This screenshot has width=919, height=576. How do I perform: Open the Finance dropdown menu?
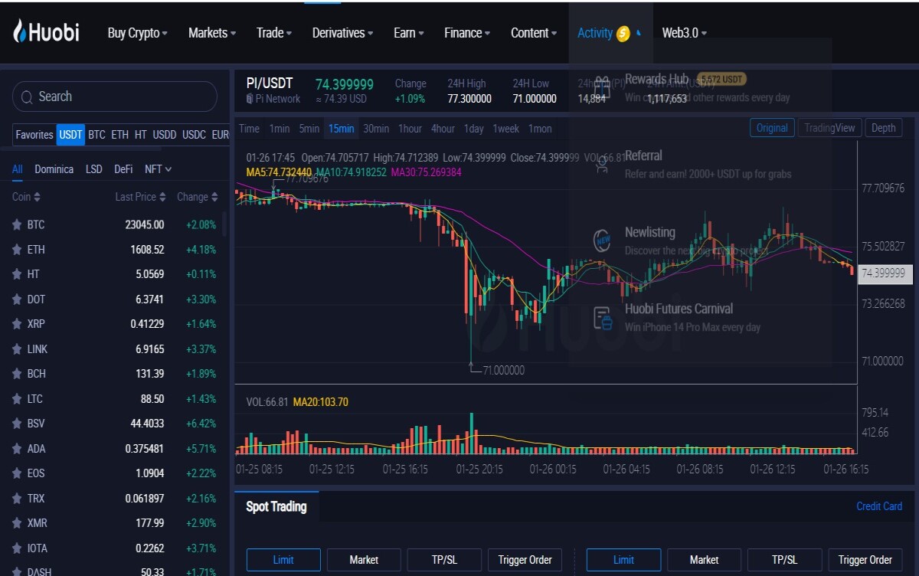pyautogui.click(x=468, y=33)
